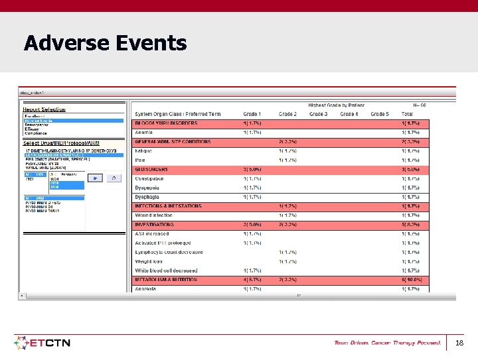Click the Grade 1 column header
Viewport: 478px width, 358px height.
pos(252,114)
